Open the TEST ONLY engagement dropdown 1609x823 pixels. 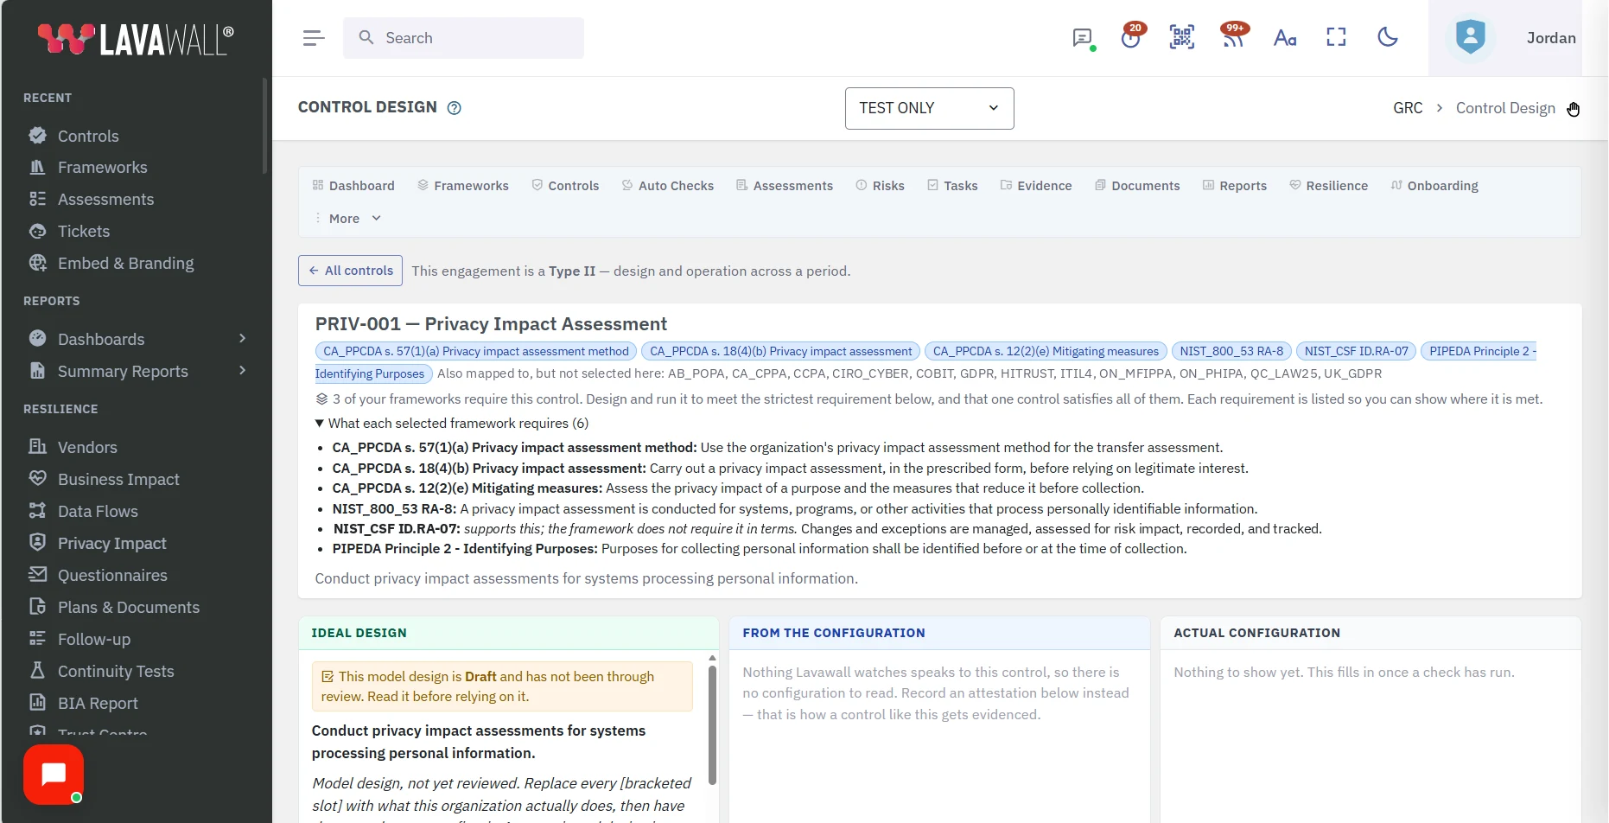[x=930, y=108]
